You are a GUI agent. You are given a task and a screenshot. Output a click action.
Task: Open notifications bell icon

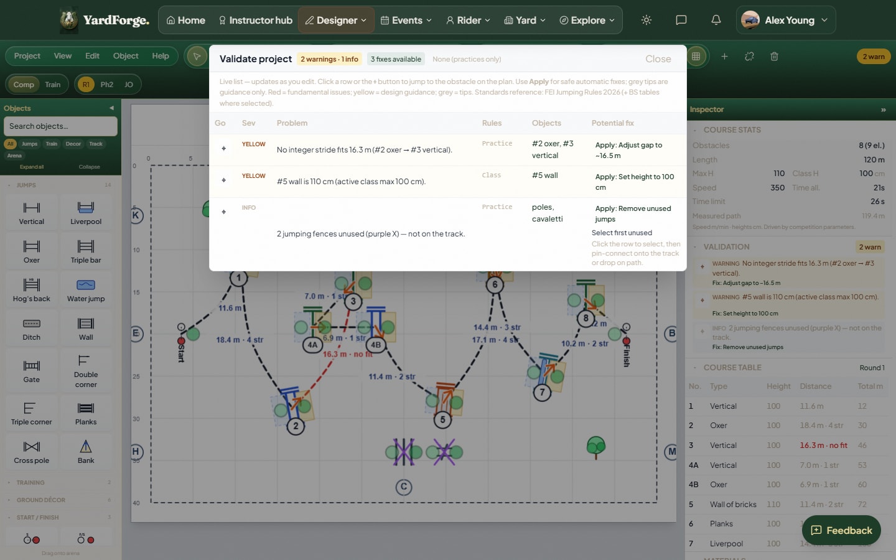(x=716, y=20)
